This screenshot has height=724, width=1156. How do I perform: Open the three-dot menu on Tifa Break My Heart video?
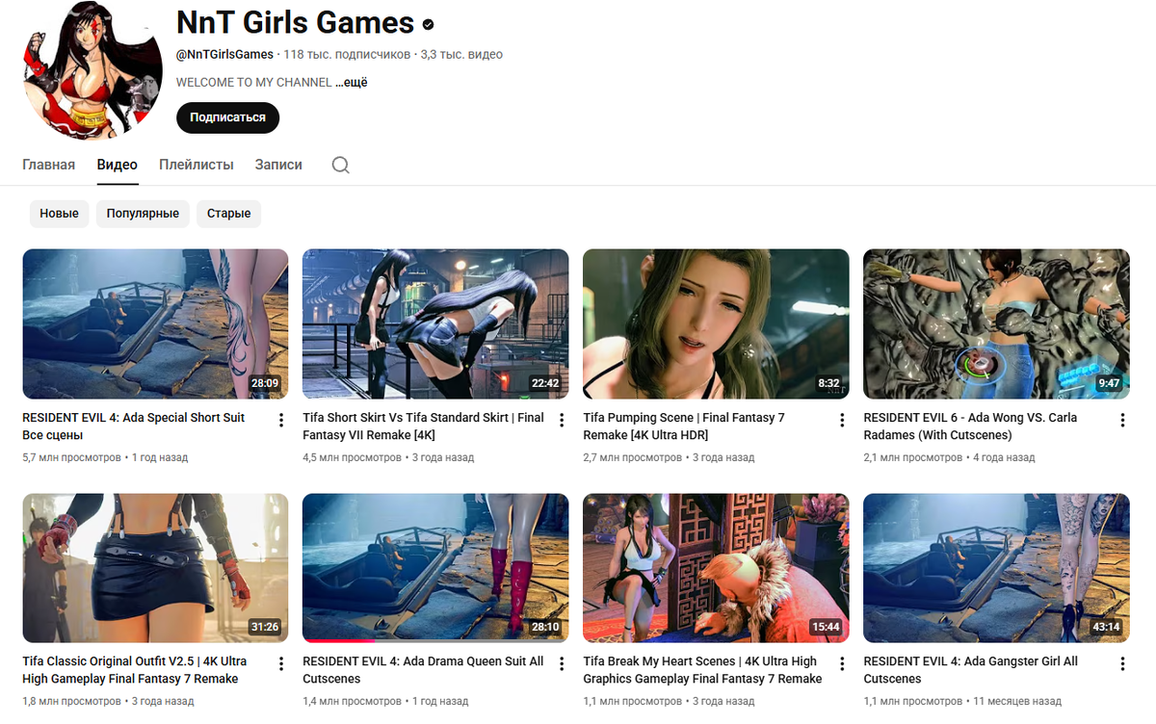(x=841, y=663)
